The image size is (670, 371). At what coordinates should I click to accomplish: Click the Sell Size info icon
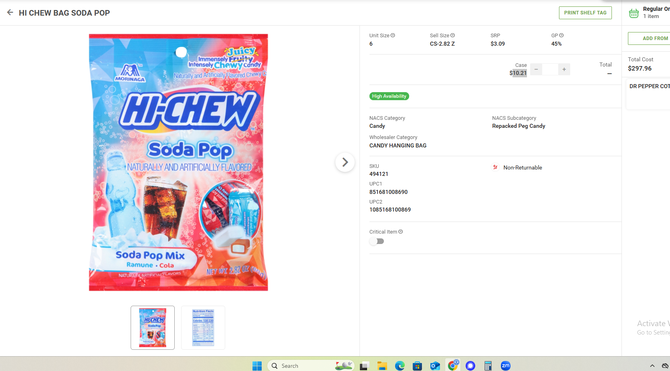(452, 35)
